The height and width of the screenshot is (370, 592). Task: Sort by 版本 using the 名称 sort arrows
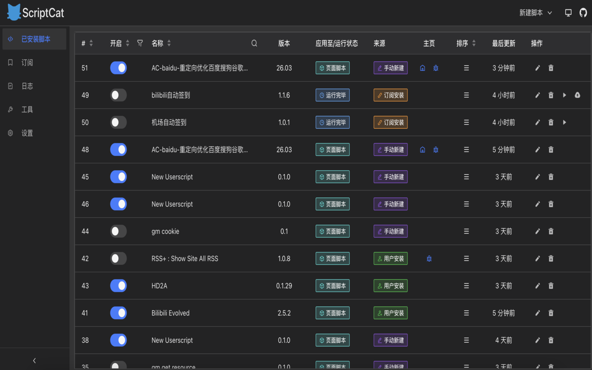168,43
